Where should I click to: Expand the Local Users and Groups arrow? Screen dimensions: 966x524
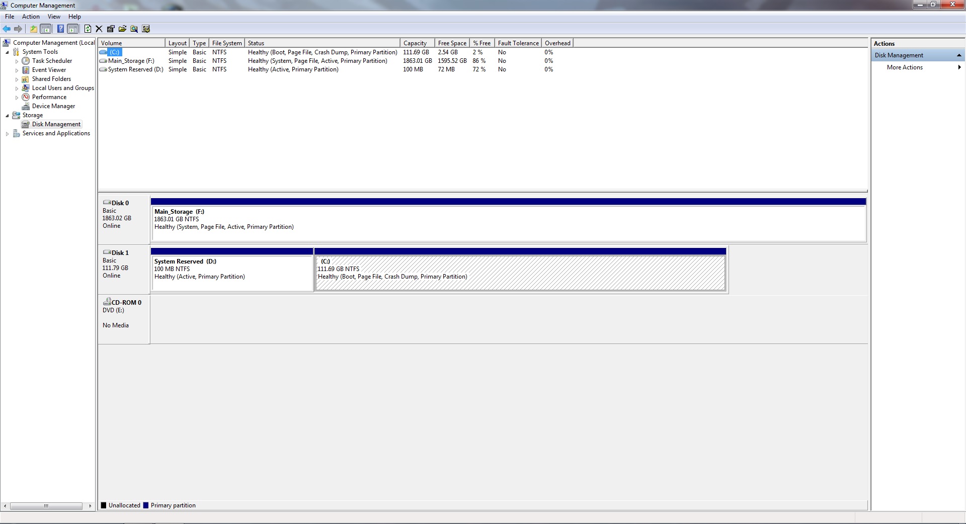(x=17, y=89)
